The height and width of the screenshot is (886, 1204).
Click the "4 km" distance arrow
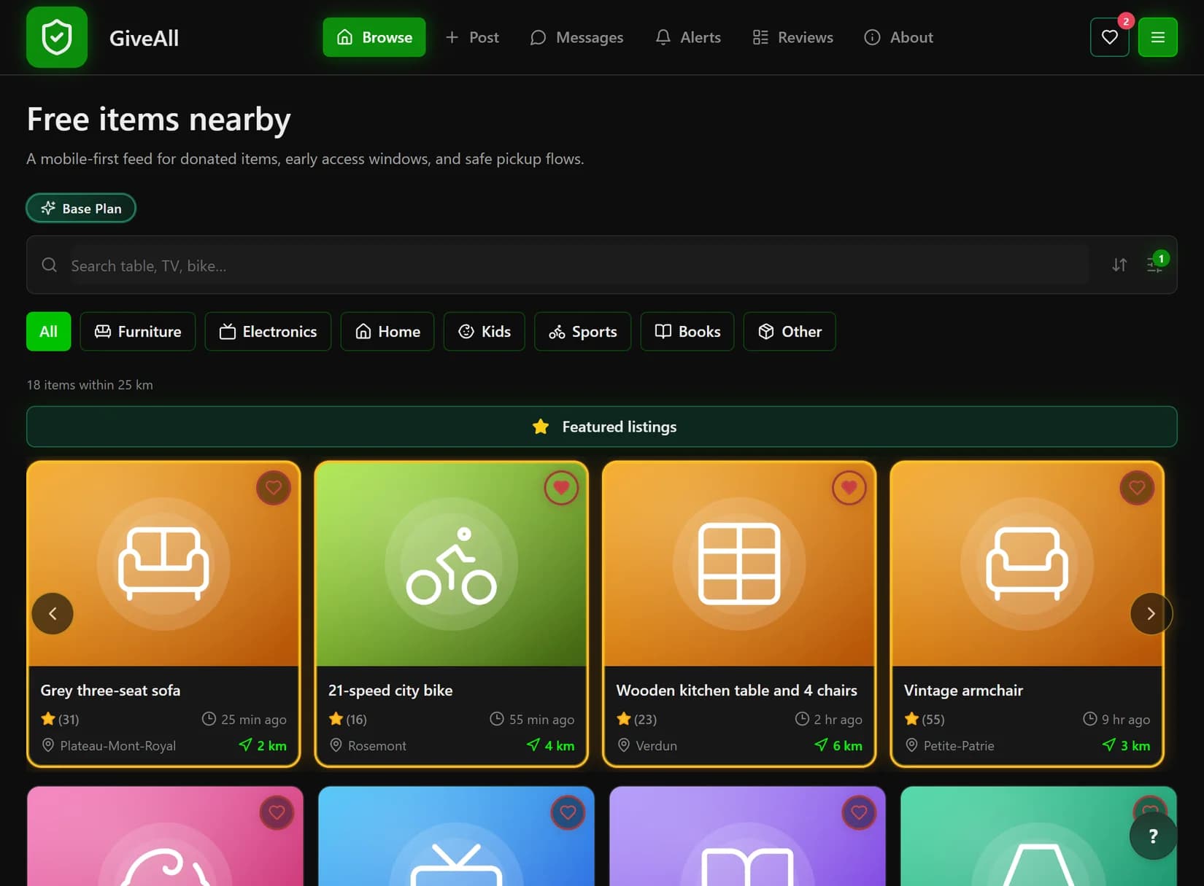tap(533, 745)
